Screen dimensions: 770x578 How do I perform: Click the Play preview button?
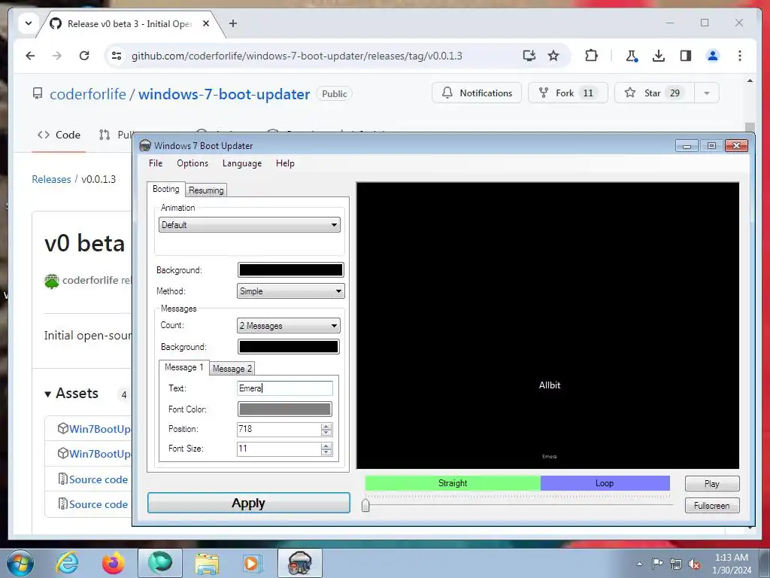pos(712,484)
